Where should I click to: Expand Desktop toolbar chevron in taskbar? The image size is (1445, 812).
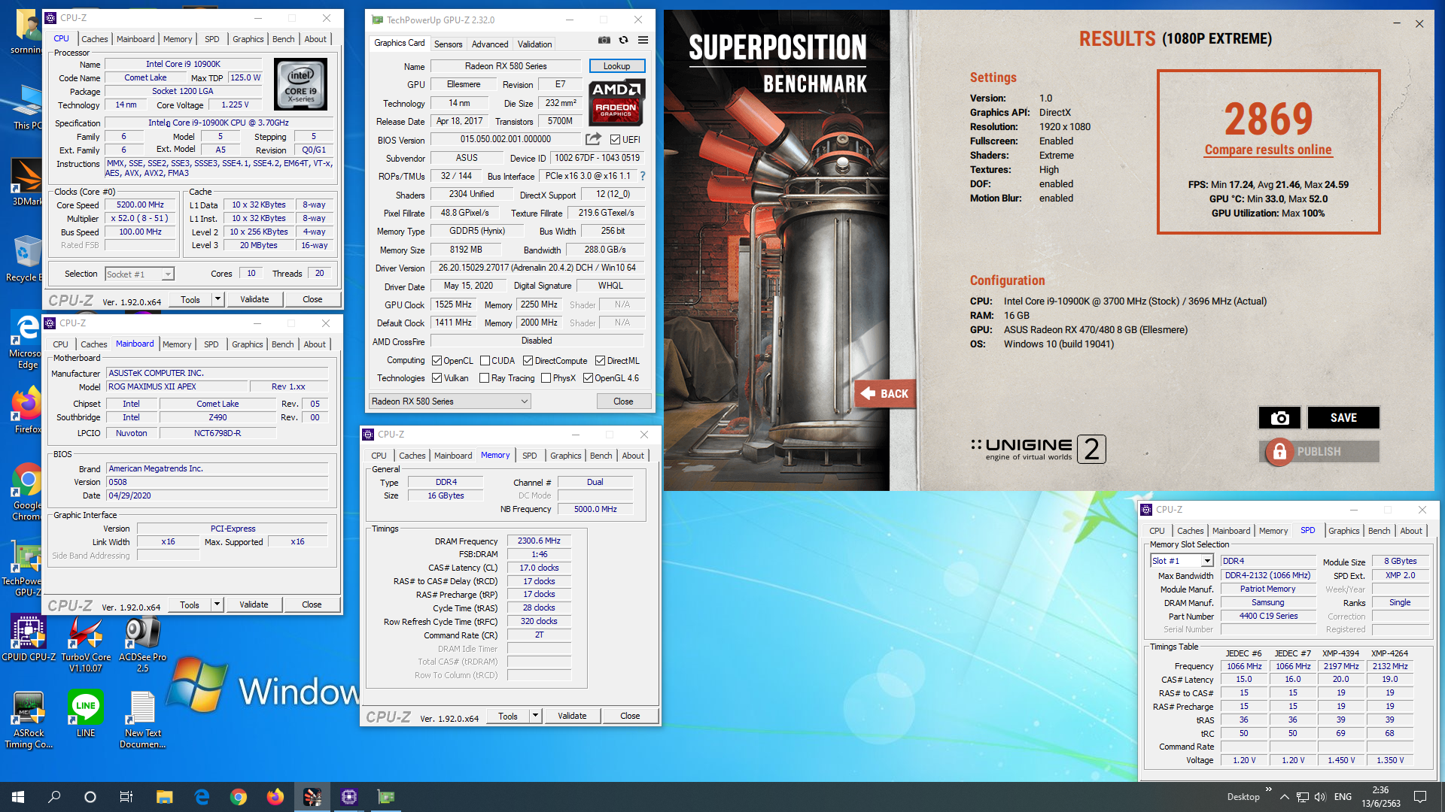click(1269, 789)
